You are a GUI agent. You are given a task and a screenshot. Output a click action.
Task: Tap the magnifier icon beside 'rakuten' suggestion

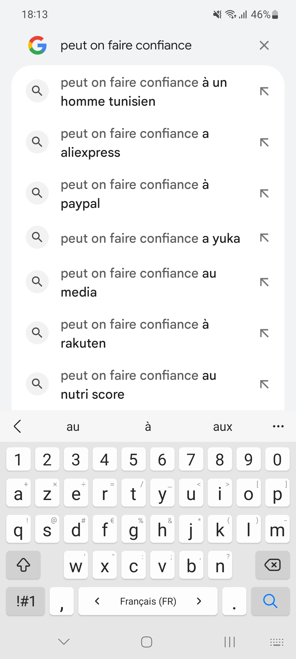pyautogui.click(x=37, y=333)
